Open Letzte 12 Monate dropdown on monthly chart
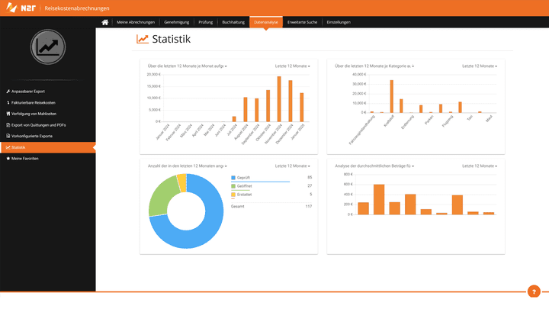 point(293,66)
